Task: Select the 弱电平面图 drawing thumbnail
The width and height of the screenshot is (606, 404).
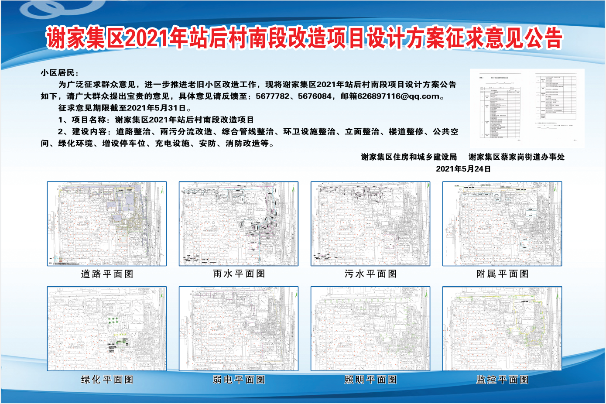Action: click(239, 329)
